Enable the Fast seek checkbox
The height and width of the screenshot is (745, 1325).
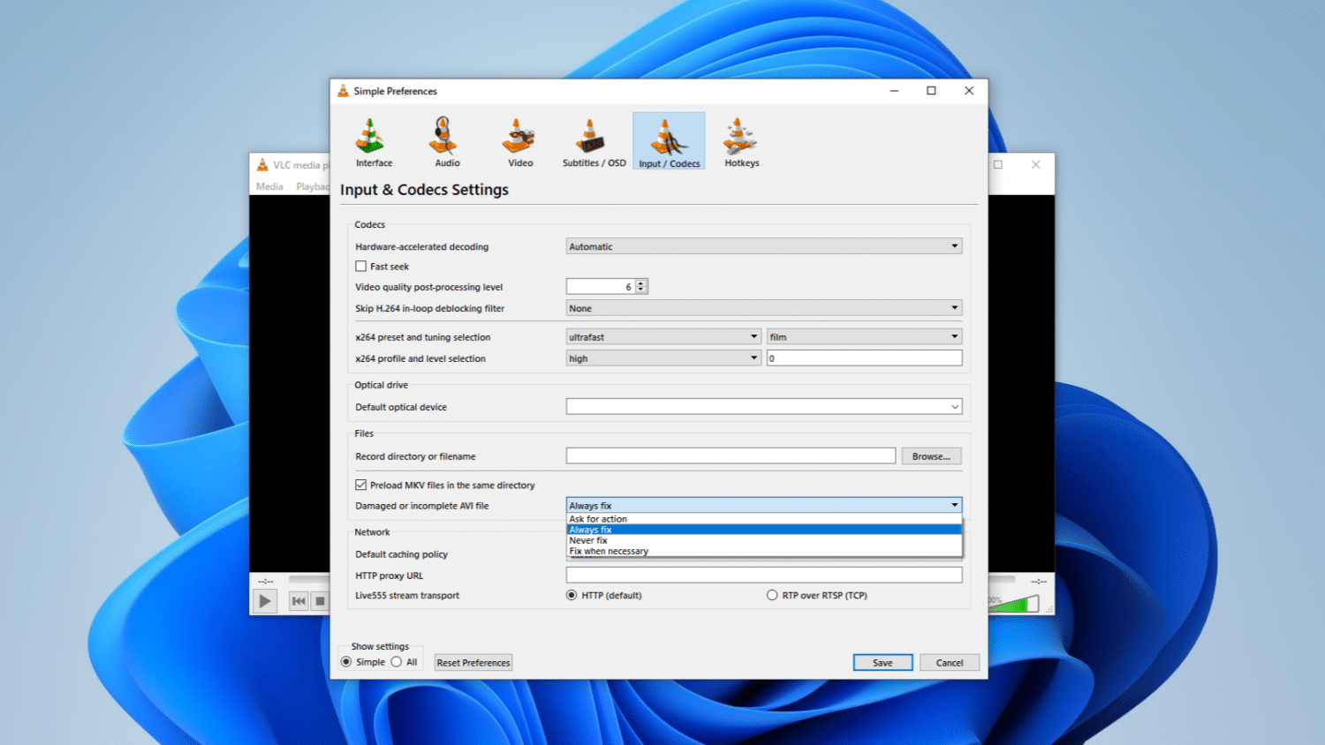tap(360, 267)
